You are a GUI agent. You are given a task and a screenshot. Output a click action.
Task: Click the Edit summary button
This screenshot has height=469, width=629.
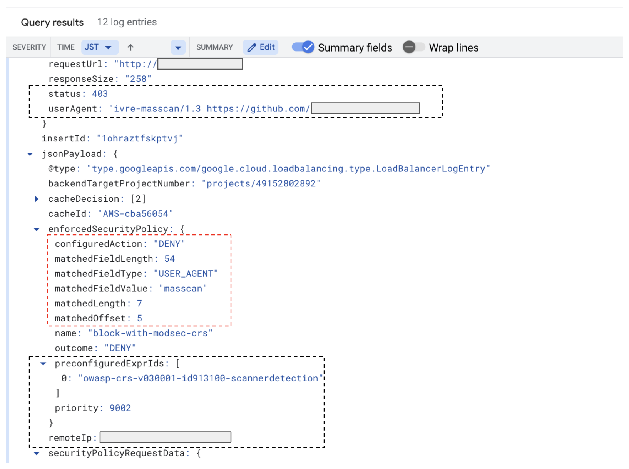click(261, 47)
